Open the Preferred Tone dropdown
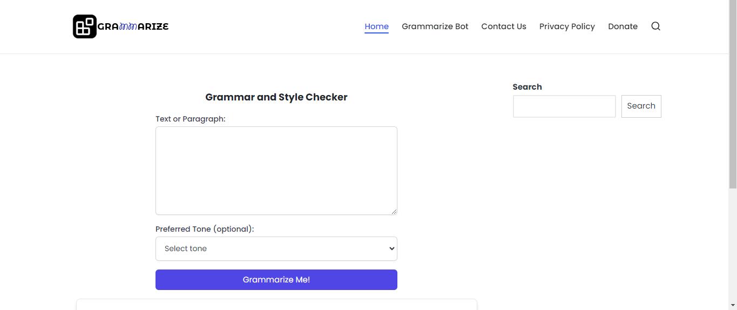 click(276, 248)
